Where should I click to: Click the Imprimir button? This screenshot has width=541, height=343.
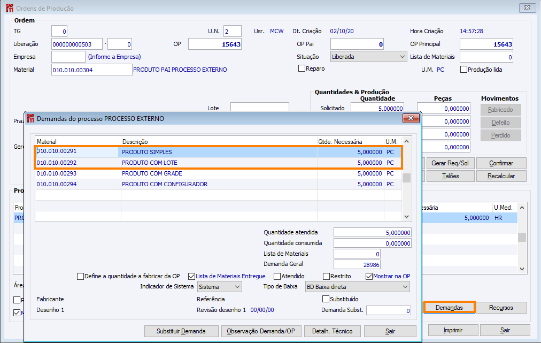tap(452, 330)
